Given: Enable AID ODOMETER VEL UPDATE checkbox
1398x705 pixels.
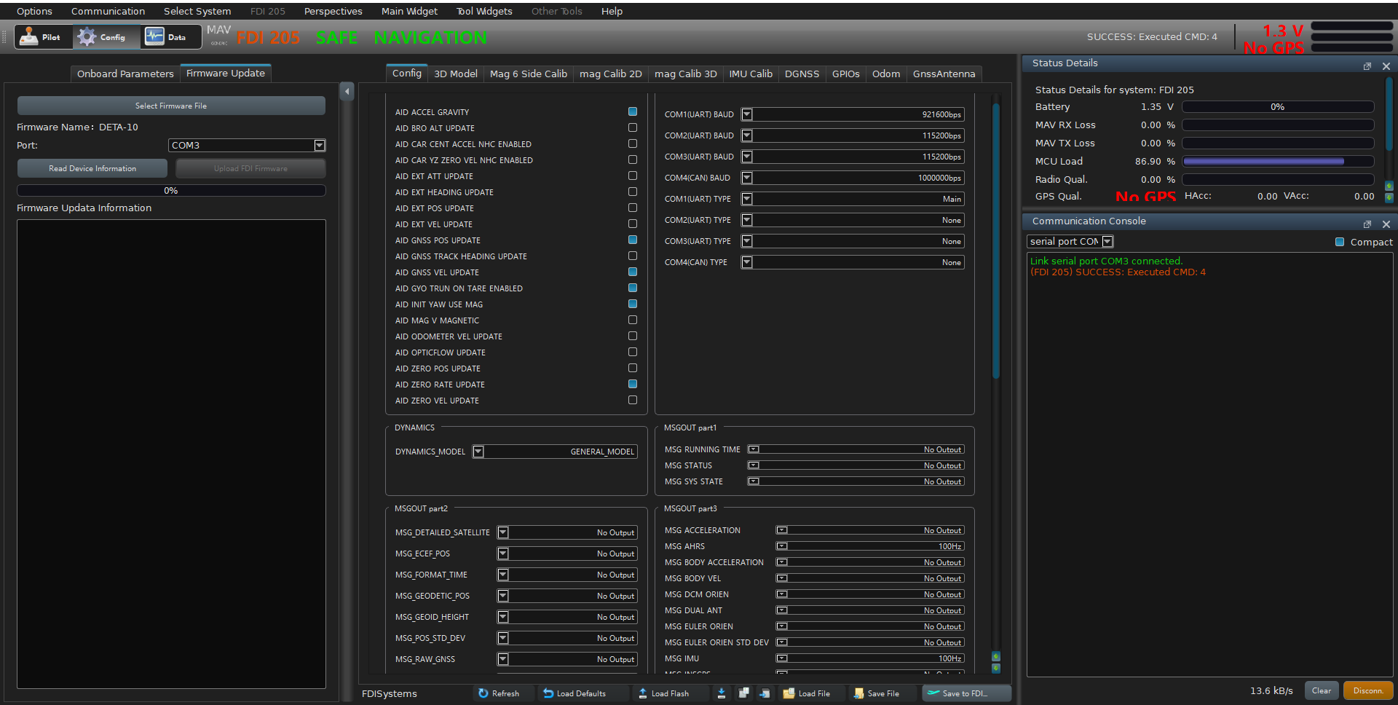Looking at the screenshot, I should pos(633,336).
